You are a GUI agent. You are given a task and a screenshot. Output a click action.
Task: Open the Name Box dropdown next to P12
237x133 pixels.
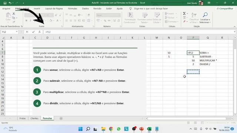click(17, 32)
